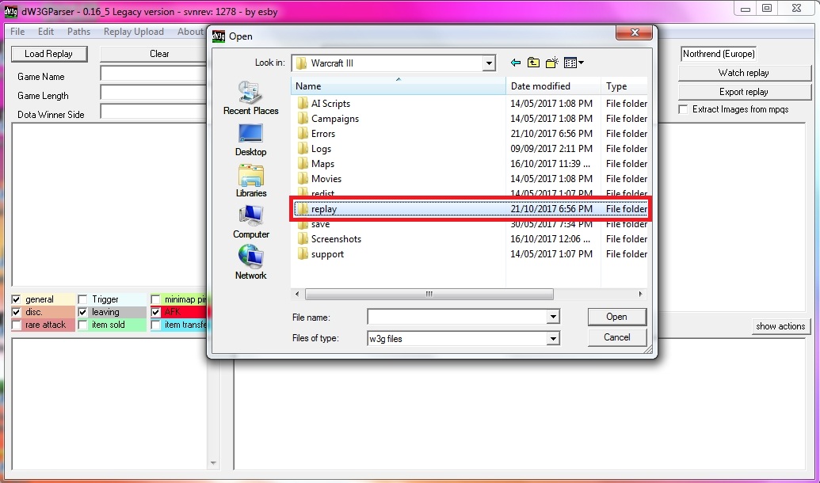Select Computer in places sidebar
The height and width of the screenshot is (483, 820).
click(x=251, y=222)
